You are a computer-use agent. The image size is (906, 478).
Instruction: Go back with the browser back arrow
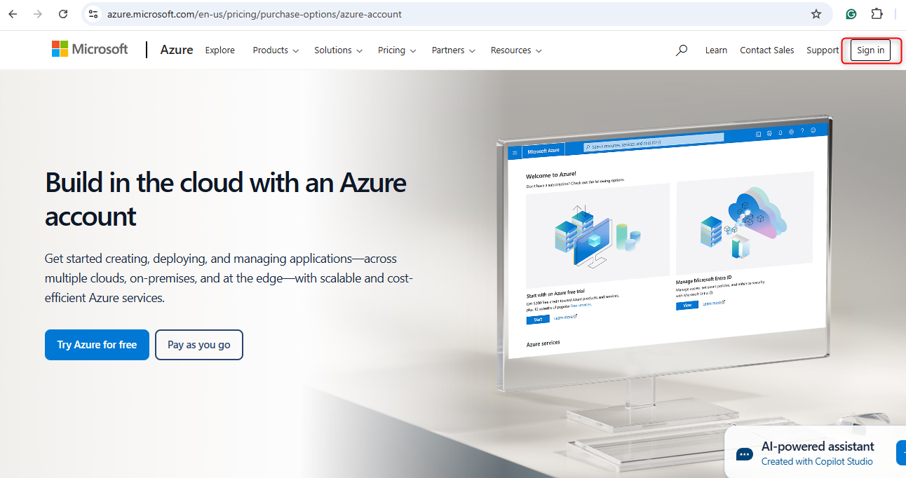(x=13, y=14)
